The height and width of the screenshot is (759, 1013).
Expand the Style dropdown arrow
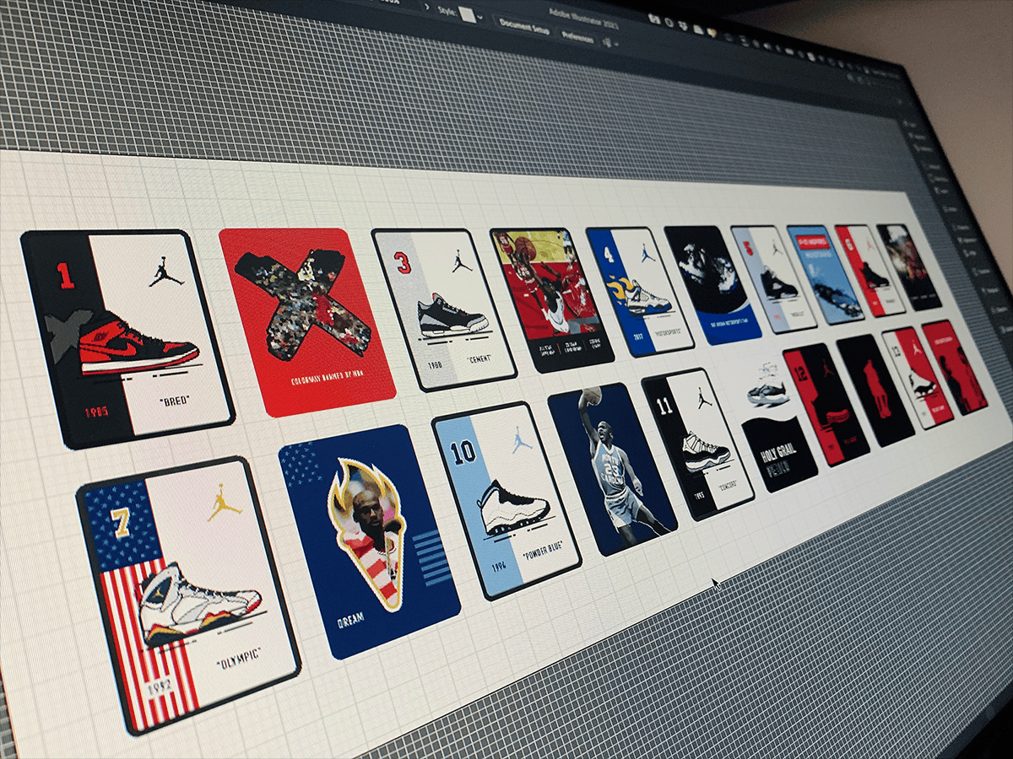tap(479, 17)
